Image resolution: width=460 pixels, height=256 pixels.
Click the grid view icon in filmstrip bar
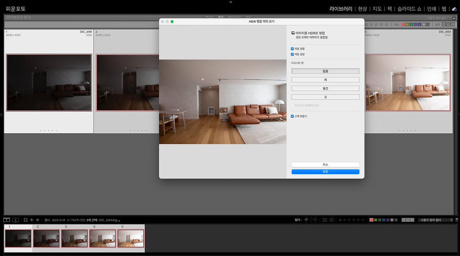tap(26, 220)
